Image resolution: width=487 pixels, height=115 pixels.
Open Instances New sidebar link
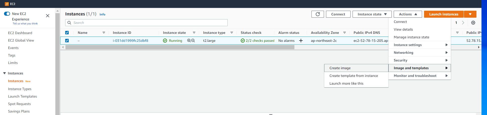click(16, 81)
